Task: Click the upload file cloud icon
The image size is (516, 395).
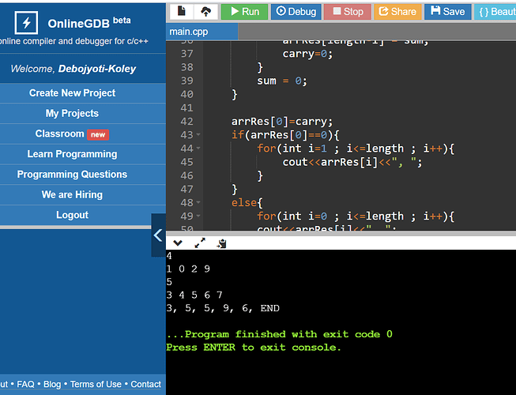Action: pos(205,12)
